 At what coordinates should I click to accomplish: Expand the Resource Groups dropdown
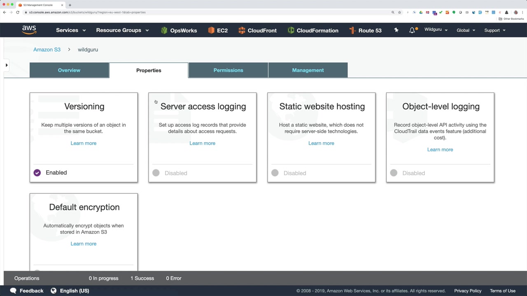[122, 30]
